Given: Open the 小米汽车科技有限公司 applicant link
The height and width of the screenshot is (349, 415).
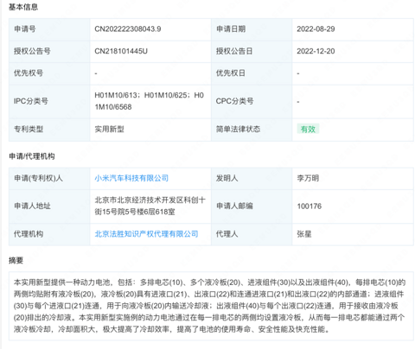Looking at the screenshot, I should (x=131, y=178).
